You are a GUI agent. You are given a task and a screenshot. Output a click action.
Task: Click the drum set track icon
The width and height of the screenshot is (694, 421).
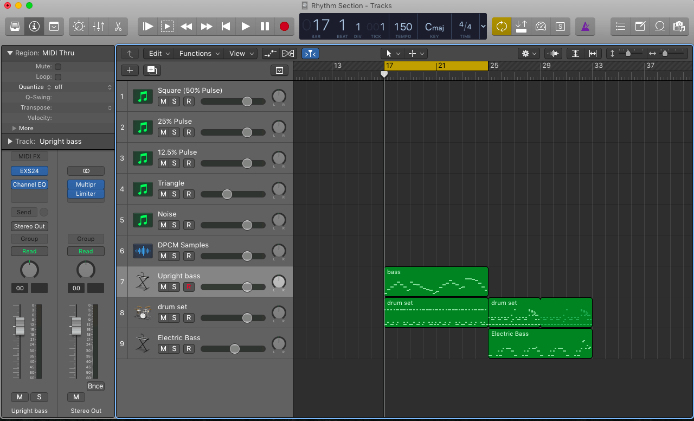click(x=143, y=313)
